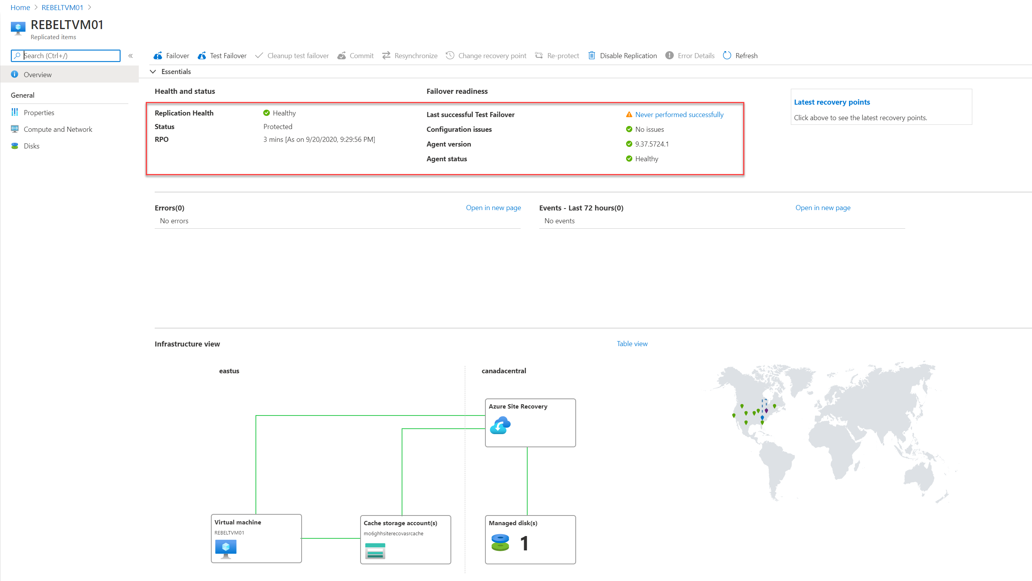This screenshot has height=581, width=1032.
Task: Open Never performed successfully link
Action: point(680,115)
